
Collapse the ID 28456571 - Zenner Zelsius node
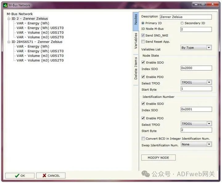[9, 42]
